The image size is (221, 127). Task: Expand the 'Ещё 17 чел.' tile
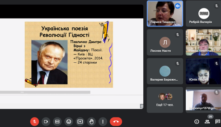pyautogui.click(x=165, y=100)
